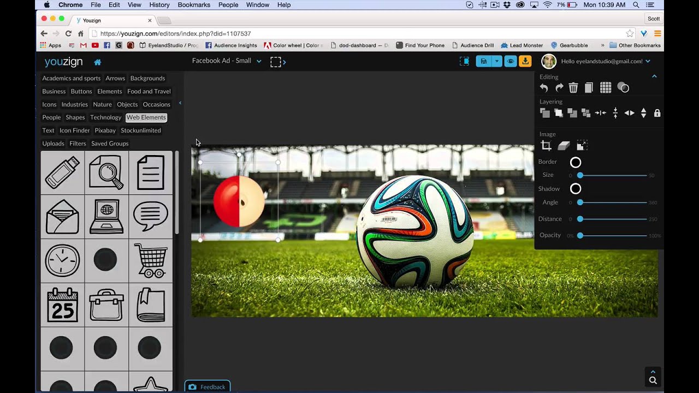
Task: Preview design with the eye icon
Action: pyautogui.click(x=511, y=61)
